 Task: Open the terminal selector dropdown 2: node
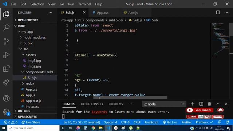click(x=164, y=104)
